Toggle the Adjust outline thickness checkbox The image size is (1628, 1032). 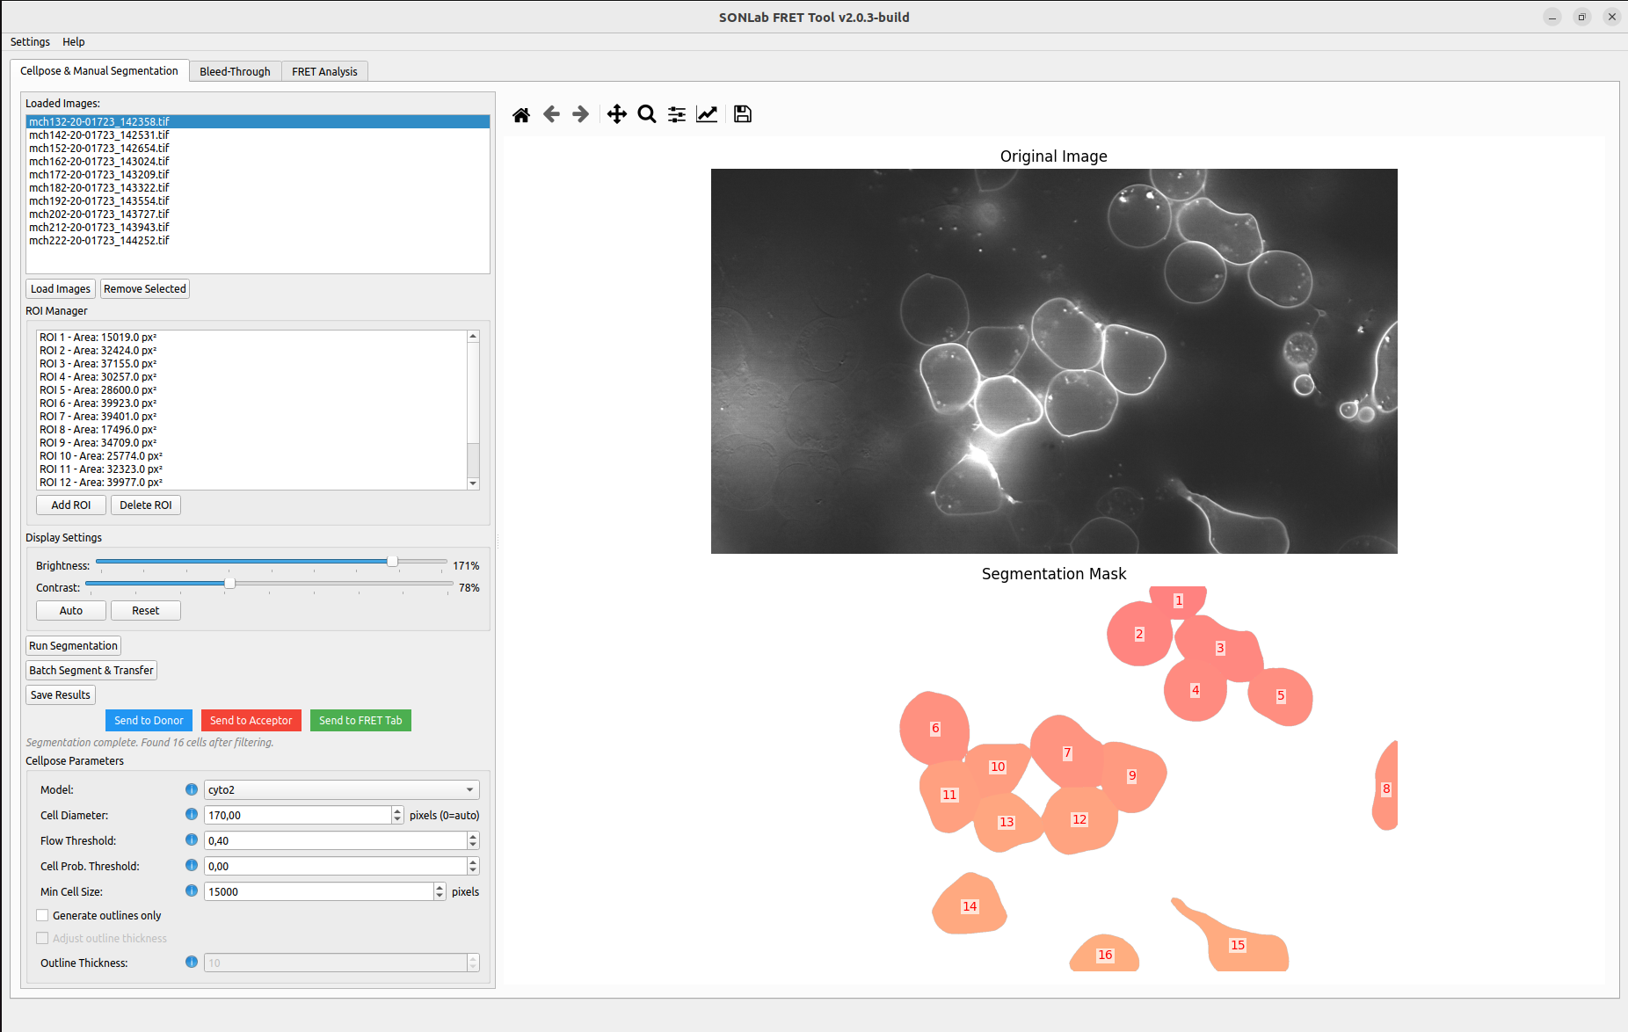(x=42, y=938)
